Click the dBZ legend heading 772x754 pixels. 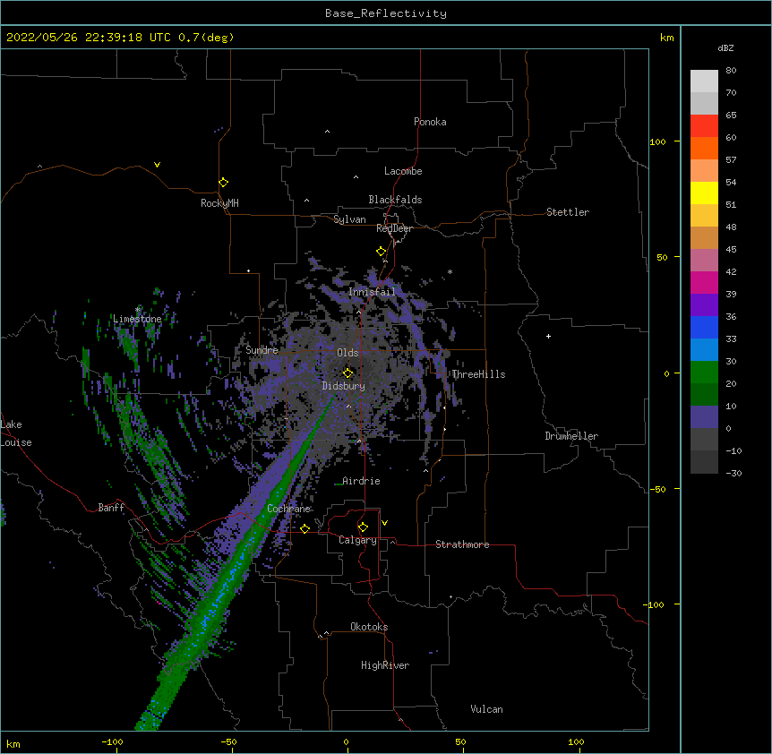(x=725, y=47)
